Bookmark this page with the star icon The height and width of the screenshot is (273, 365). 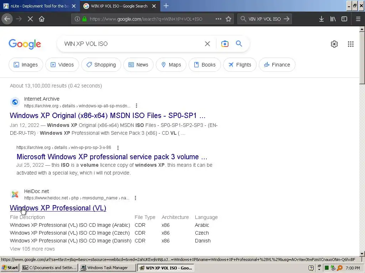228,19
